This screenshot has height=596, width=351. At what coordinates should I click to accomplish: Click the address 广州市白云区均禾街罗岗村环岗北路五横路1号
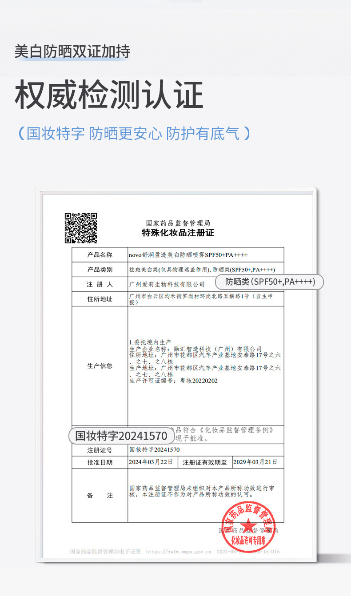[x=190, y=296]
